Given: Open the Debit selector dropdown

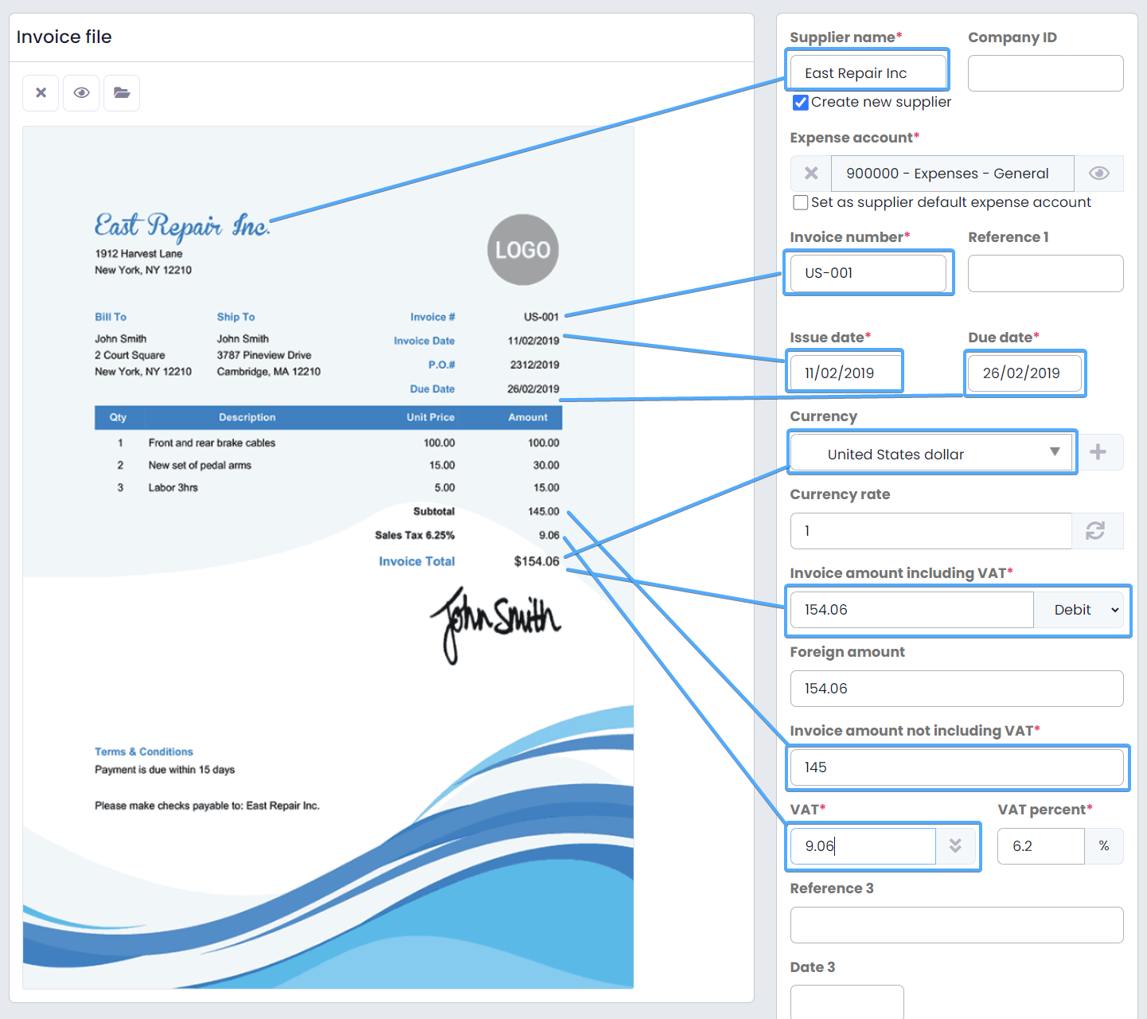Looking at the screenshot, I should pos(1080,610).
